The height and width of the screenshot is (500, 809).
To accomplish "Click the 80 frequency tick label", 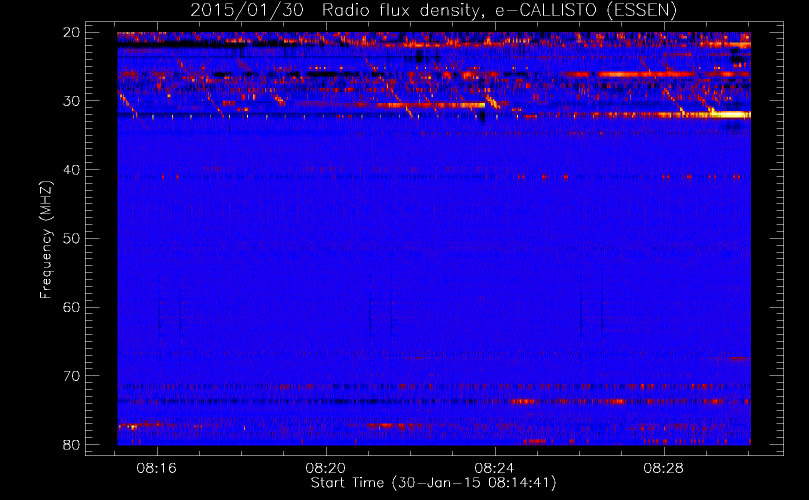I will 71,444.
